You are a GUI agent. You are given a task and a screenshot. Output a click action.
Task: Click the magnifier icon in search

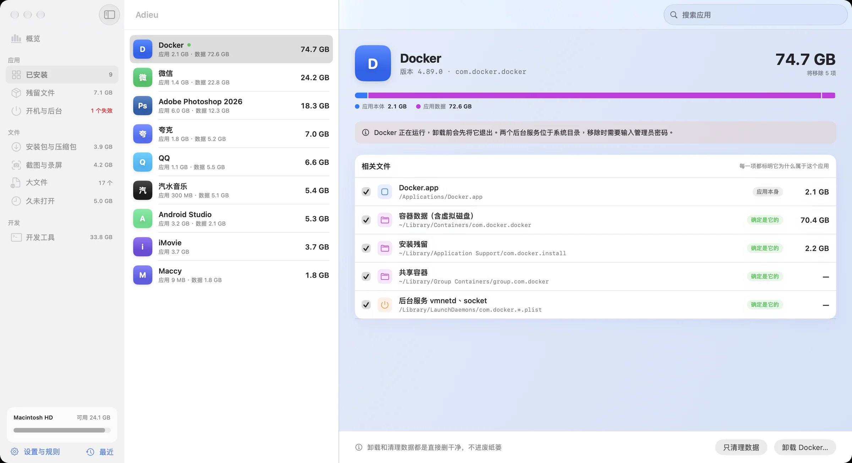tap(673, 15)
